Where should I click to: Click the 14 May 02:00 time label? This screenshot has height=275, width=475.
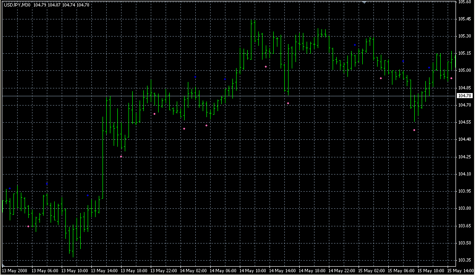tap(193, 270)
